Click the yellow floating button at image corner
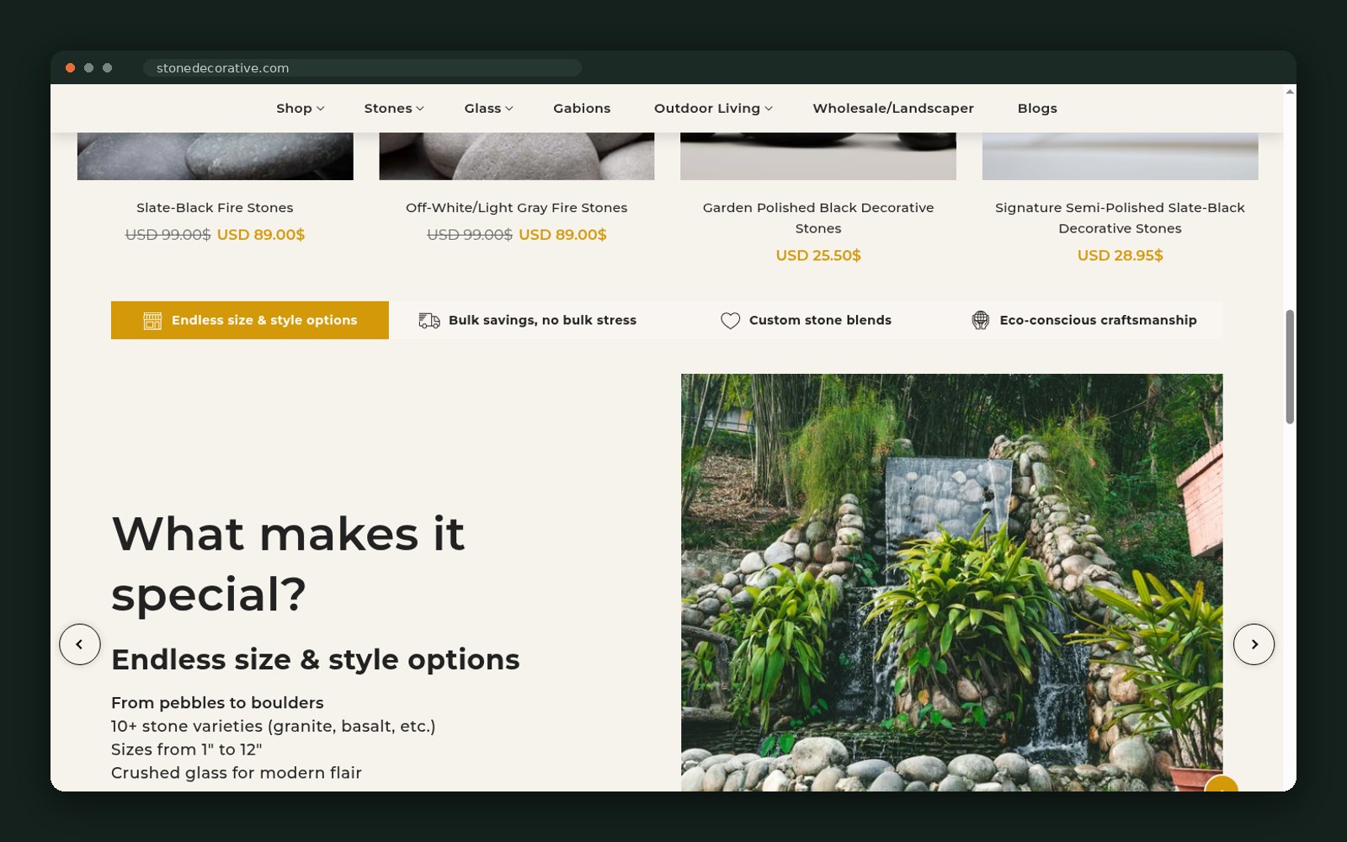The image size is (1347, 842). point(1221,785)
